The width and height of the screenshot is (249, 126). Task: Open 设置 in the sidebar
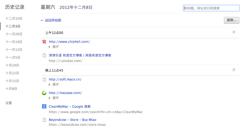point(9,103)
